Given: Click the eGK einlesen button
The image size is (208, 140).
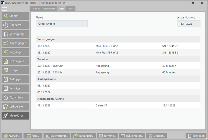Looking at the screenshot, I should point(132,136).
